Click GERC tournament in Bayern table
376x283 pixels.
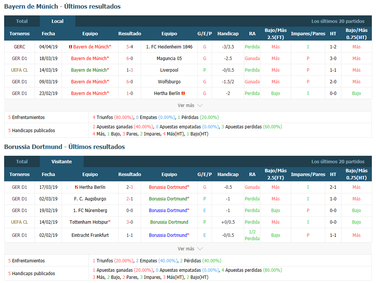20,47
